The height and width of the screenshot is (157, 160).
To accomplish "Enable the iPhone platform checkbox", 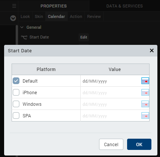I will pos(16,92).
